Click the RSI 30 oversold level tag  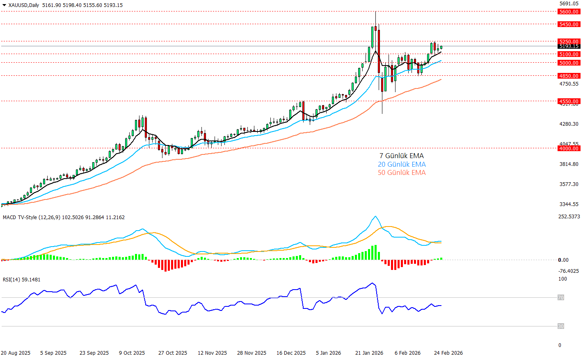560,326
